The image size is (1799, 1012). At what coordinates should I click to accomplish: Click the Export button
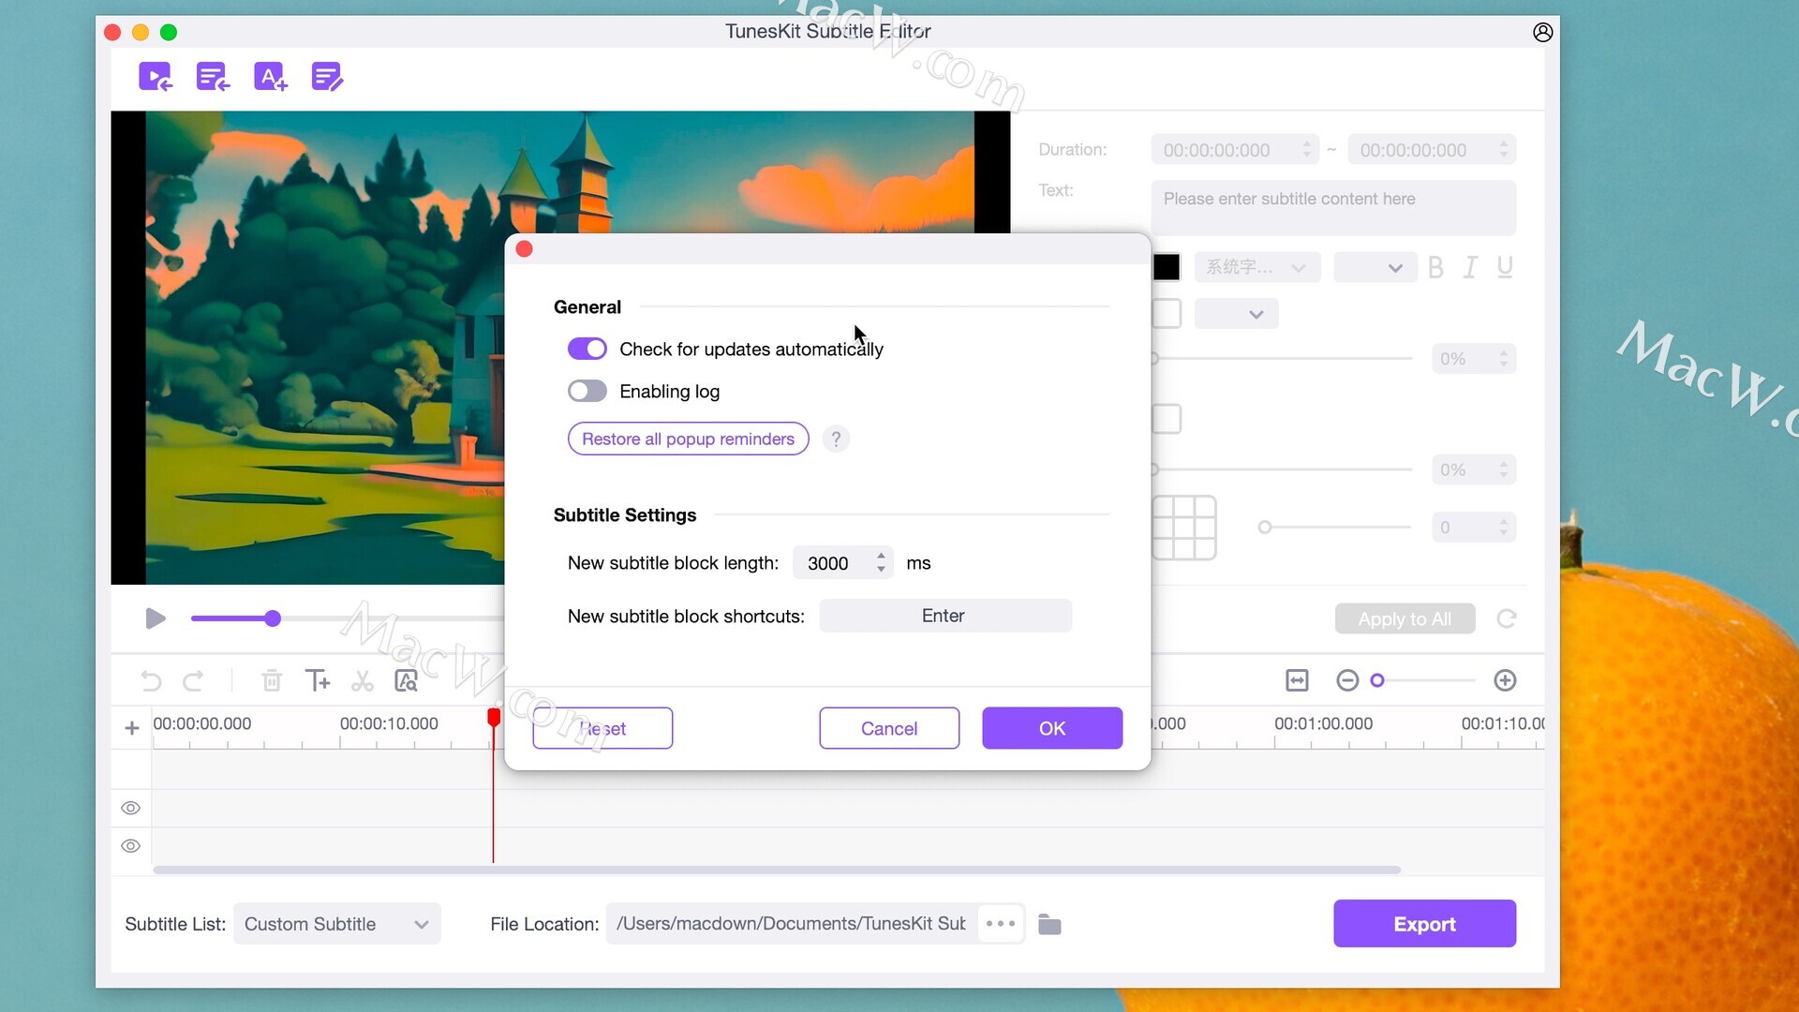[1424, 924]
